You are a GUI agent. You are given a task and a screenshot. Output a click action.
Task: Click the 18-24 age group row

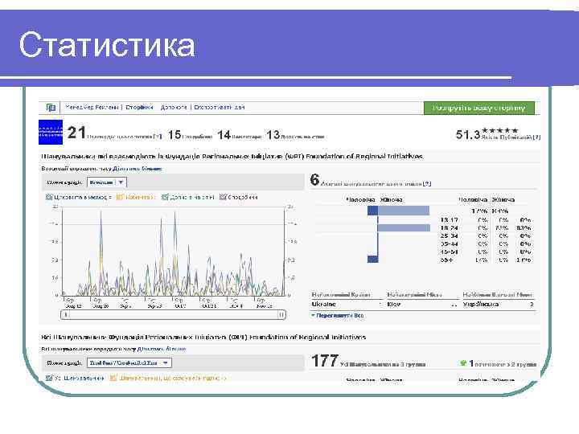tap(486, 228)
